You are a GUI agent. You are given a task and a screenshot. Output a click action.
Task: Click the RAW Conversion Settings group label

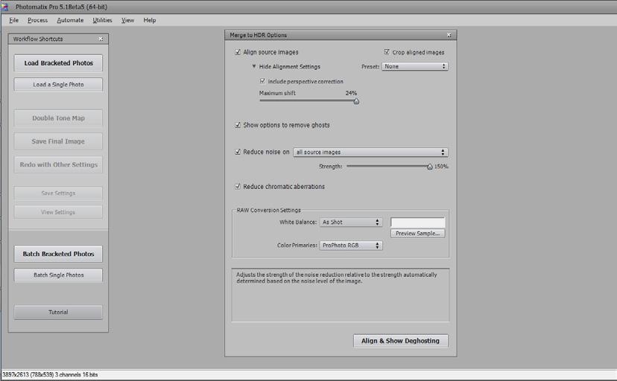pos(268,210)
